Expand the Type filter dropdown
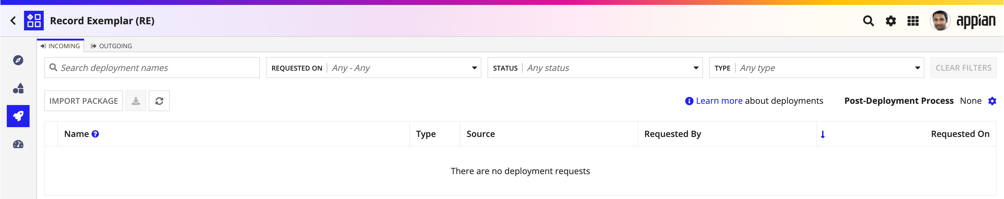The image size is (1004, 199). [817, 68]
